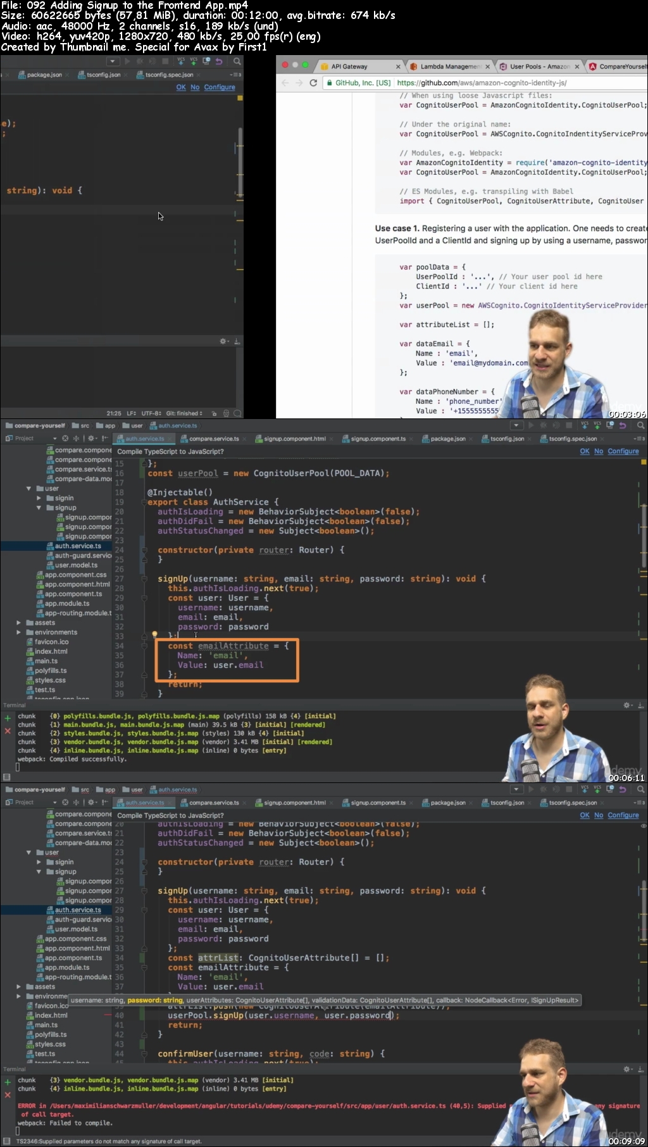
Task: Click Configure in the 00:03:06 frame's IDE banner
Action: pos(220,87)
